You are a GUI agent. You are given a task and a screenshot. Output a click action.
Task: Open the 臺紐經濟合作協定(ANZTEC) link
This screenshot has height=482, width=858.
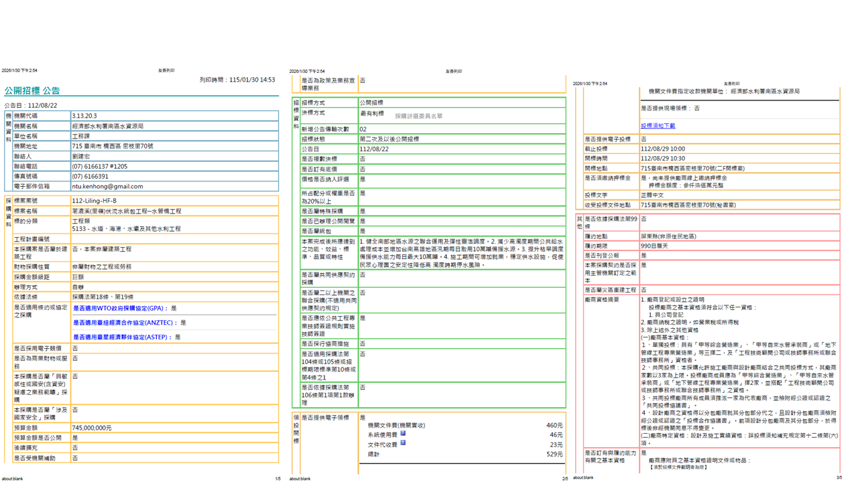(125, 323)
